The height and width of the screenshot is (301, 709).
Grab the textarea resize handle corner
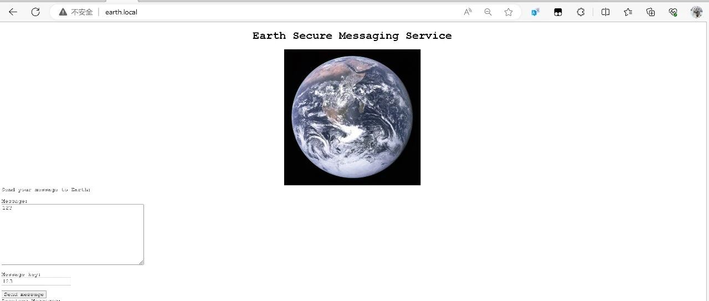pos(141,262)
